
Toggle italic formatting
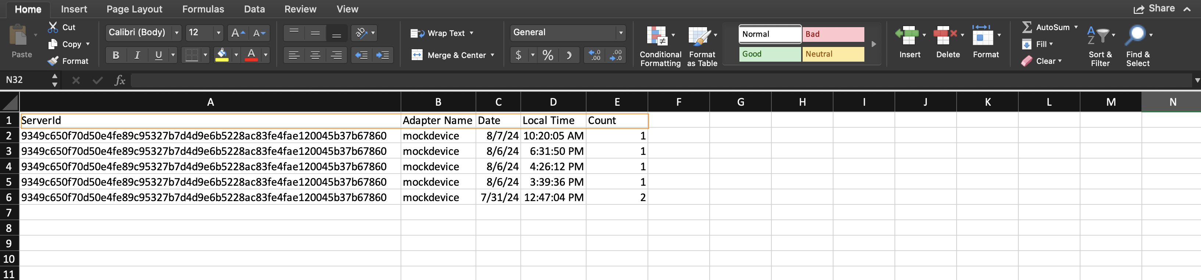137,55
